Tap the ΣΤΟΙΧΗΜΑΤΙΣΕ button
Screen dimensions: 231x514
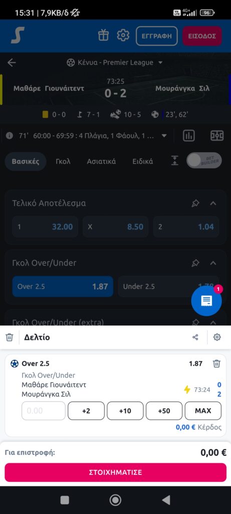tap(115, 472)
